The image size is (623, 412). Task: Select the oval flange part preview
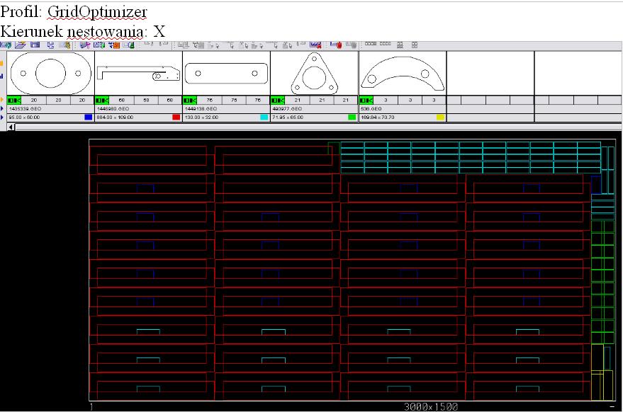50,73
